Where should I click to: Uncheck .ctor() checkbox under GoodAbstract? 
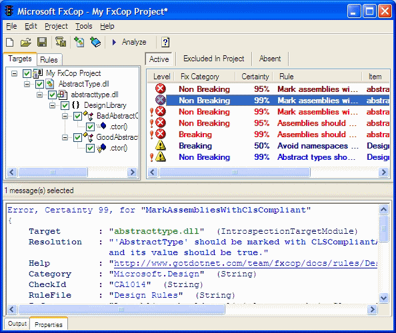pos(90,148)
